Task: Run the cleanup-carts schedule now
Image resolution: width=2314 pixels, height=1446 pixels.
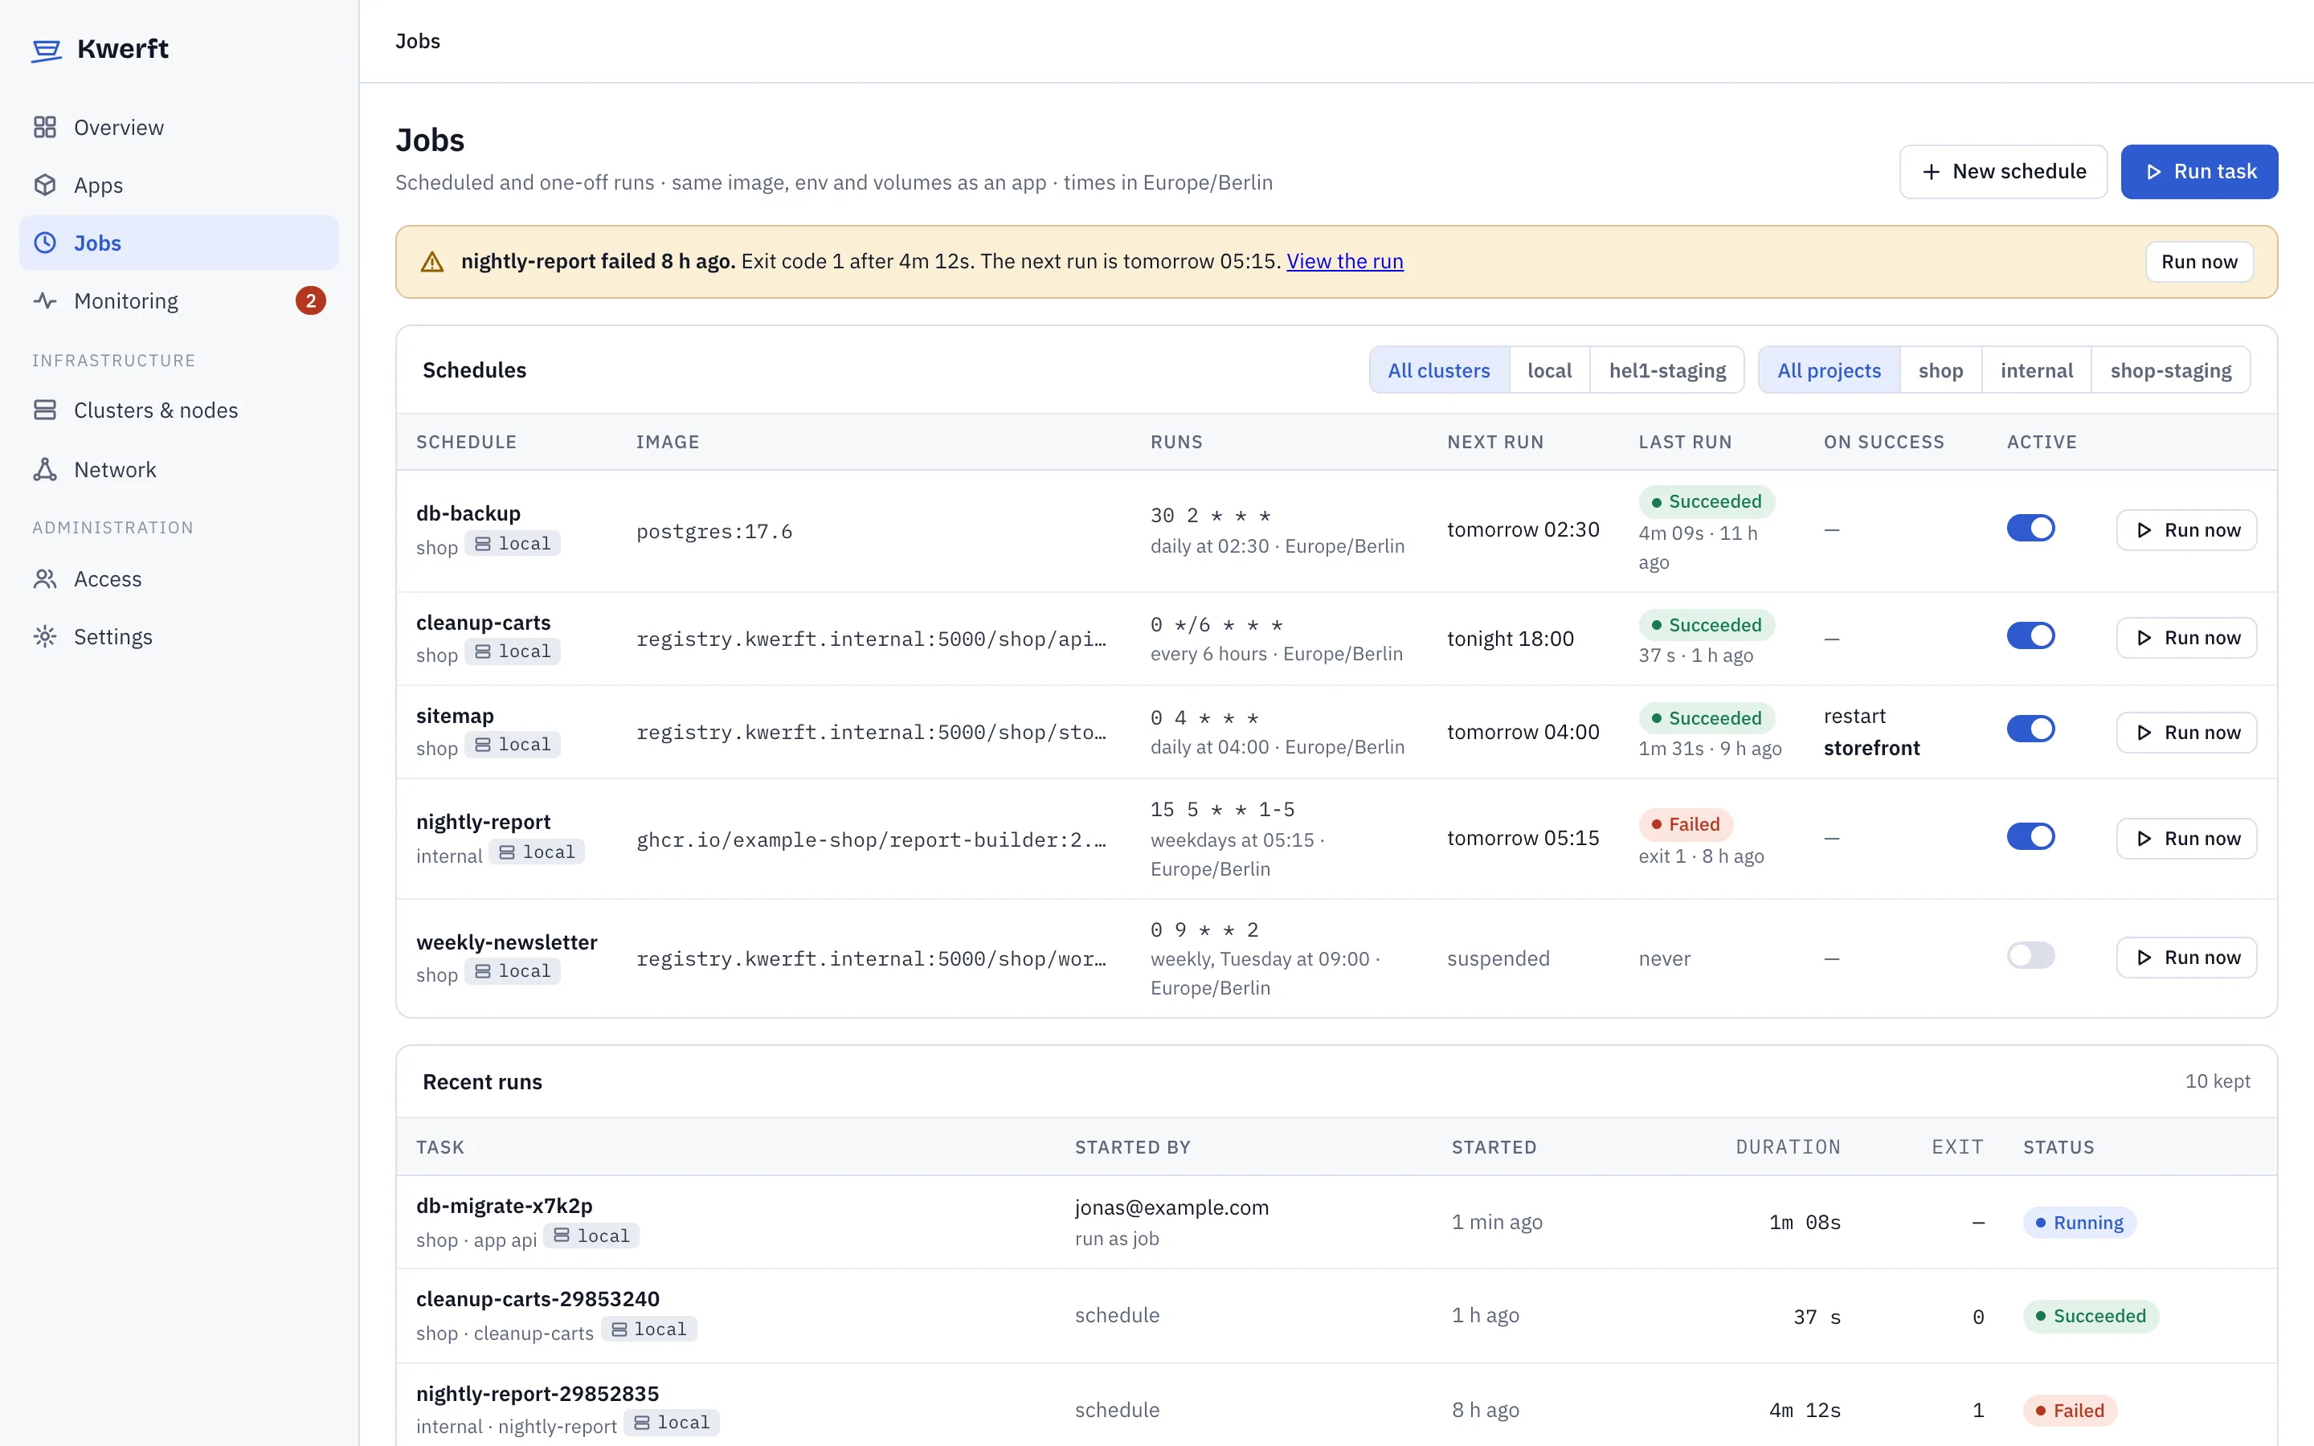Action: pos(2187,638)
